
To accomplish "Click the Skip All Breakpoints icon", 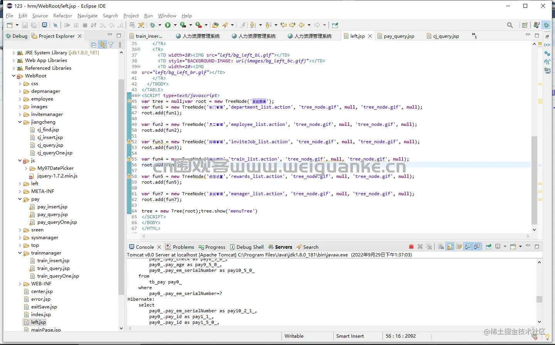I will [55, 25].
